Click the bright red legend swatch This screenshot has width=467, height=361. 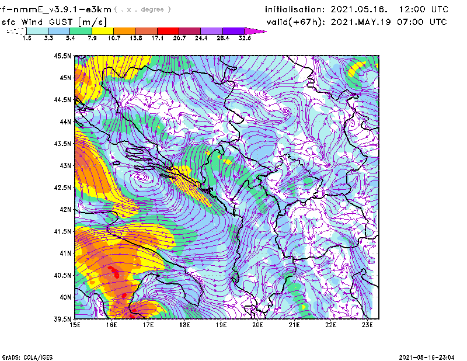[168, 31]
